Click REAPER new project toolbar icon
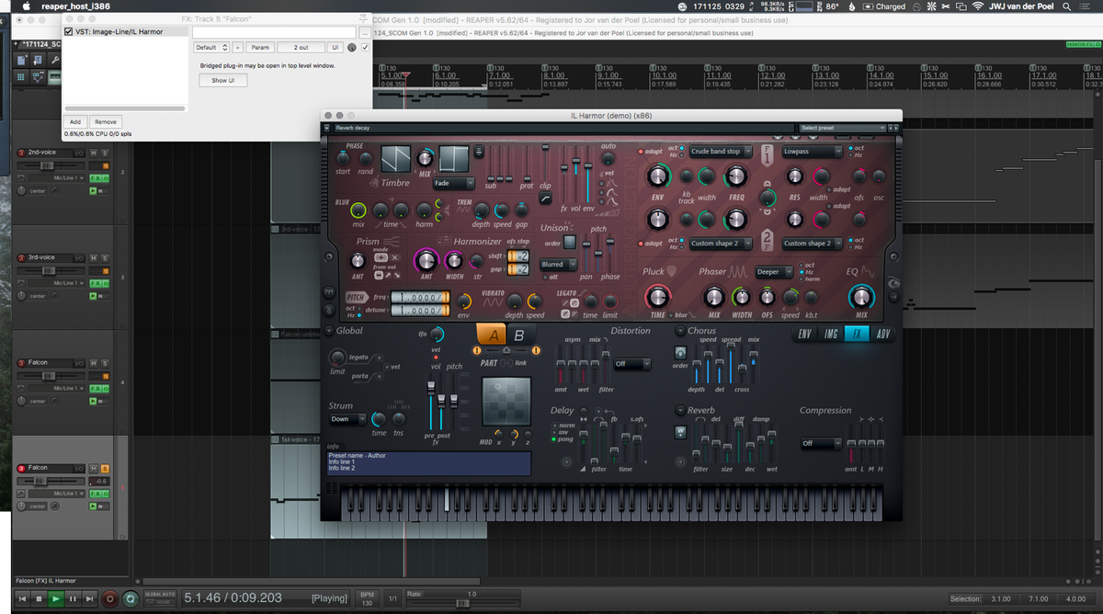Screen dimensions: 1103x614 [22, 60]
